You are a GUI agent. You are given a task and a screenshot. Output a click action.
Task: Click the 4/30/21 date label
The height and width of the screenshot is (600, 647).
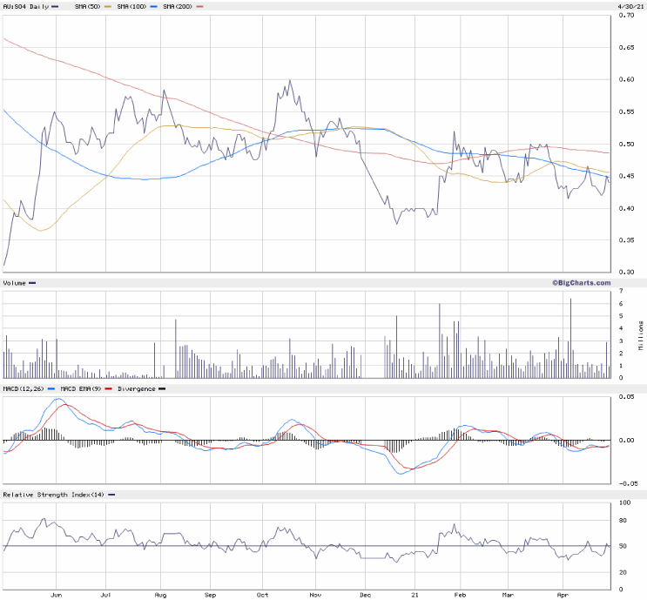coord(628,6)
